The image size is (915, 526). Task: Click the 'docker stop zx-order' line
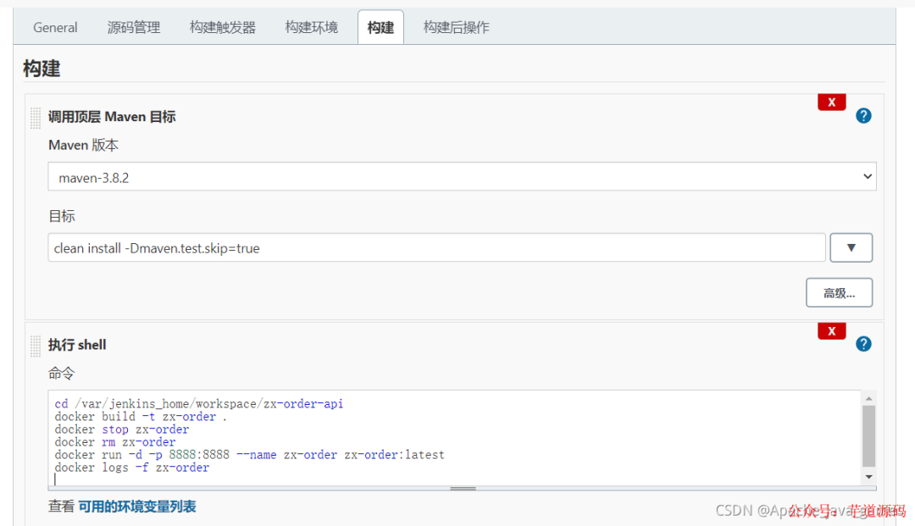coord(122,429)
